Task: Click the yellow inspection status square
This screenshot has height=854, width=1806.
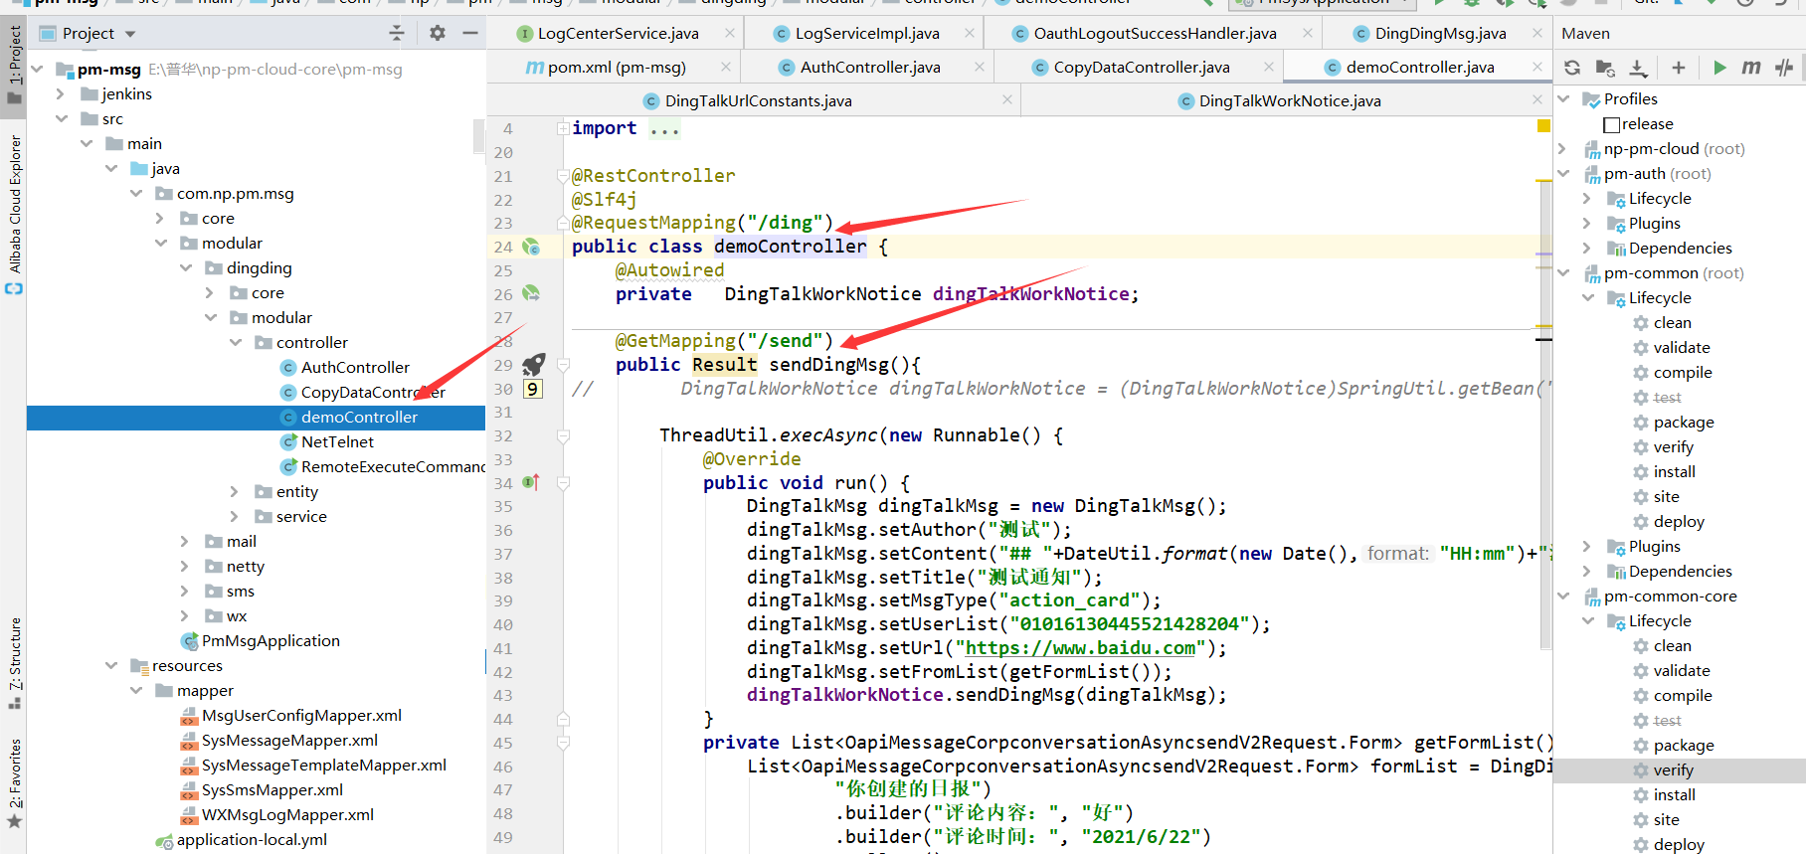Action: tap(1543, 126)
